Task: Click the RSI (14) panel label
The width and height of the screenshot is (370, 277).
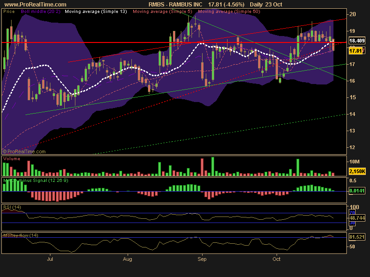Action: pos(12,207)
